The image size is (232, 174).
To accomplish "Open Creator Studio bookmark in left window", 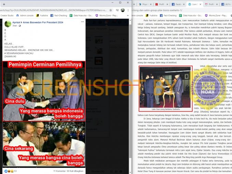I will (x=7, y=15).
